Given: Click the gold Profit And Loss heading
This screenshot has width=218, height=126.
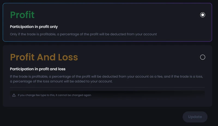Looking at the screenshot, I should pyautogui.click(x=44, y=57).
